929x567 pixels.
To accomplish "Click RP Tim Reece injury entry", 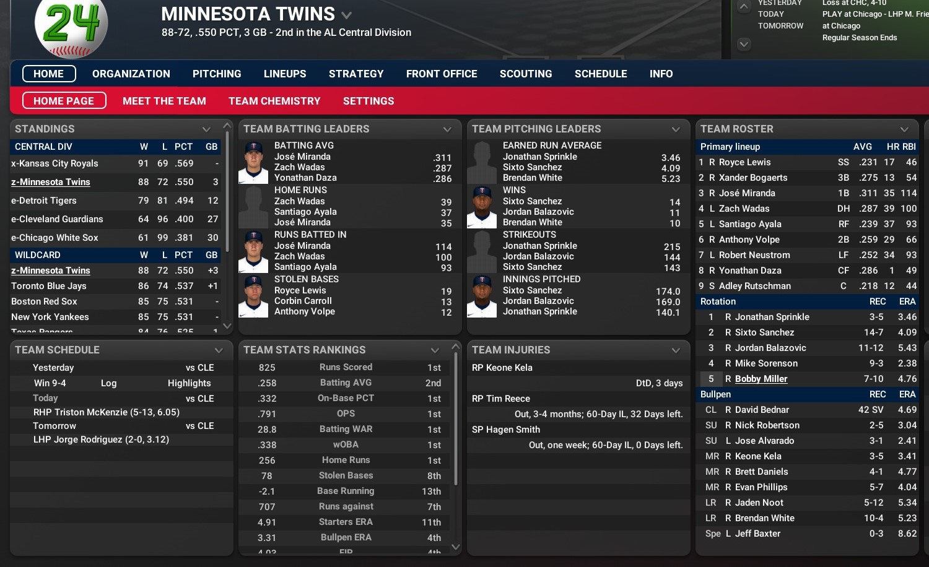I will 501,399.
